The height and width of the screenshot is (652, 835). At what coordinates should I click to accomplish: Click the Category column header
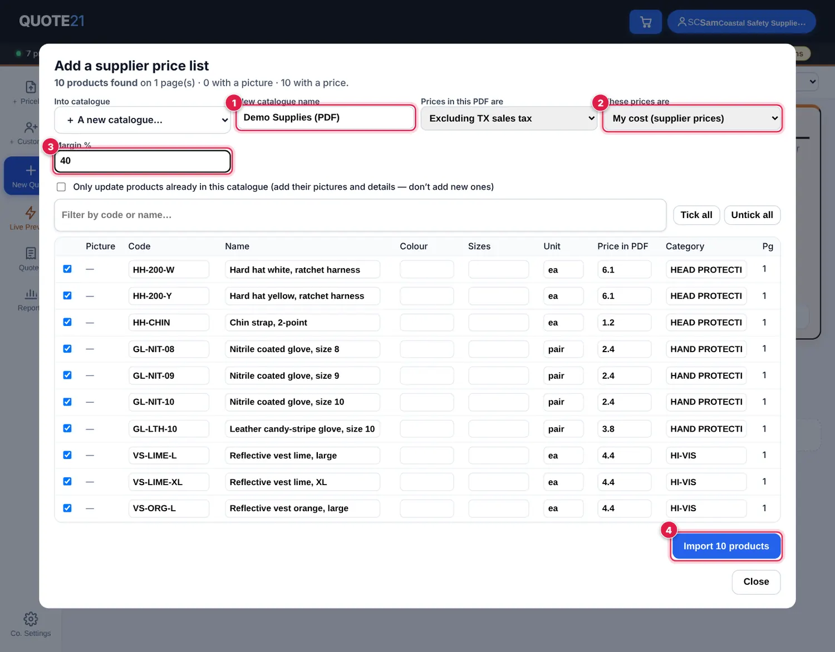(685, 246)
